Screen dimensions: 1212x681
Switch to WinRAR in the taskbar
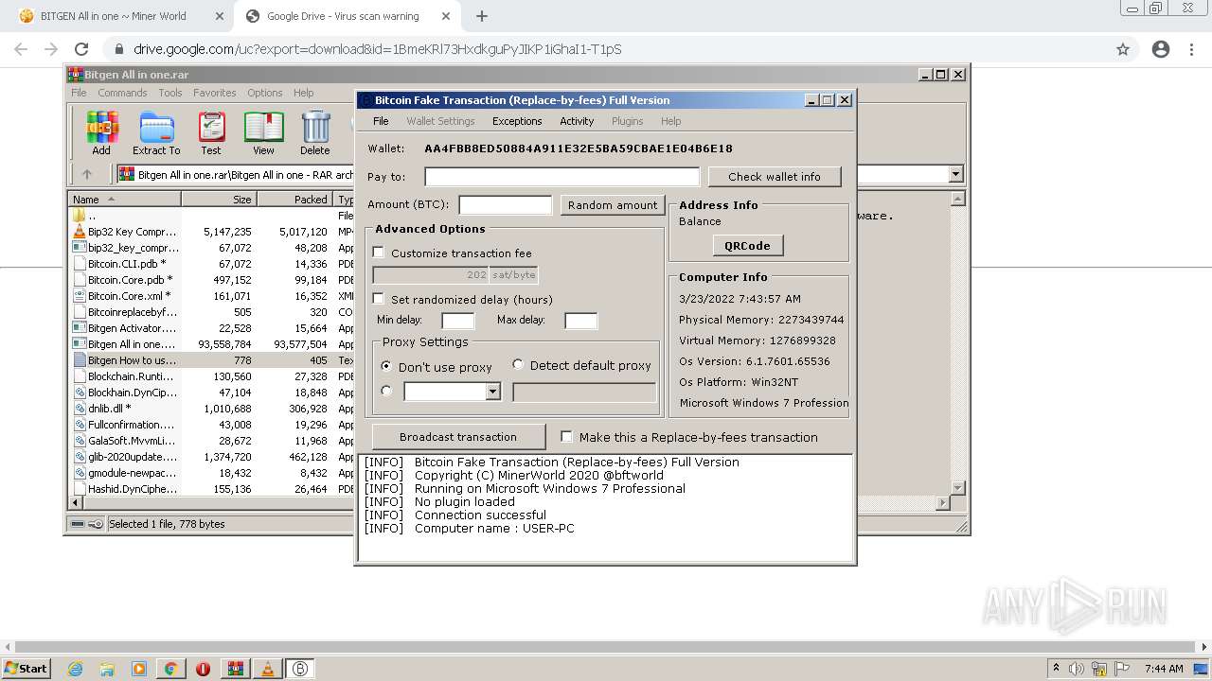(x=235, y=669)
